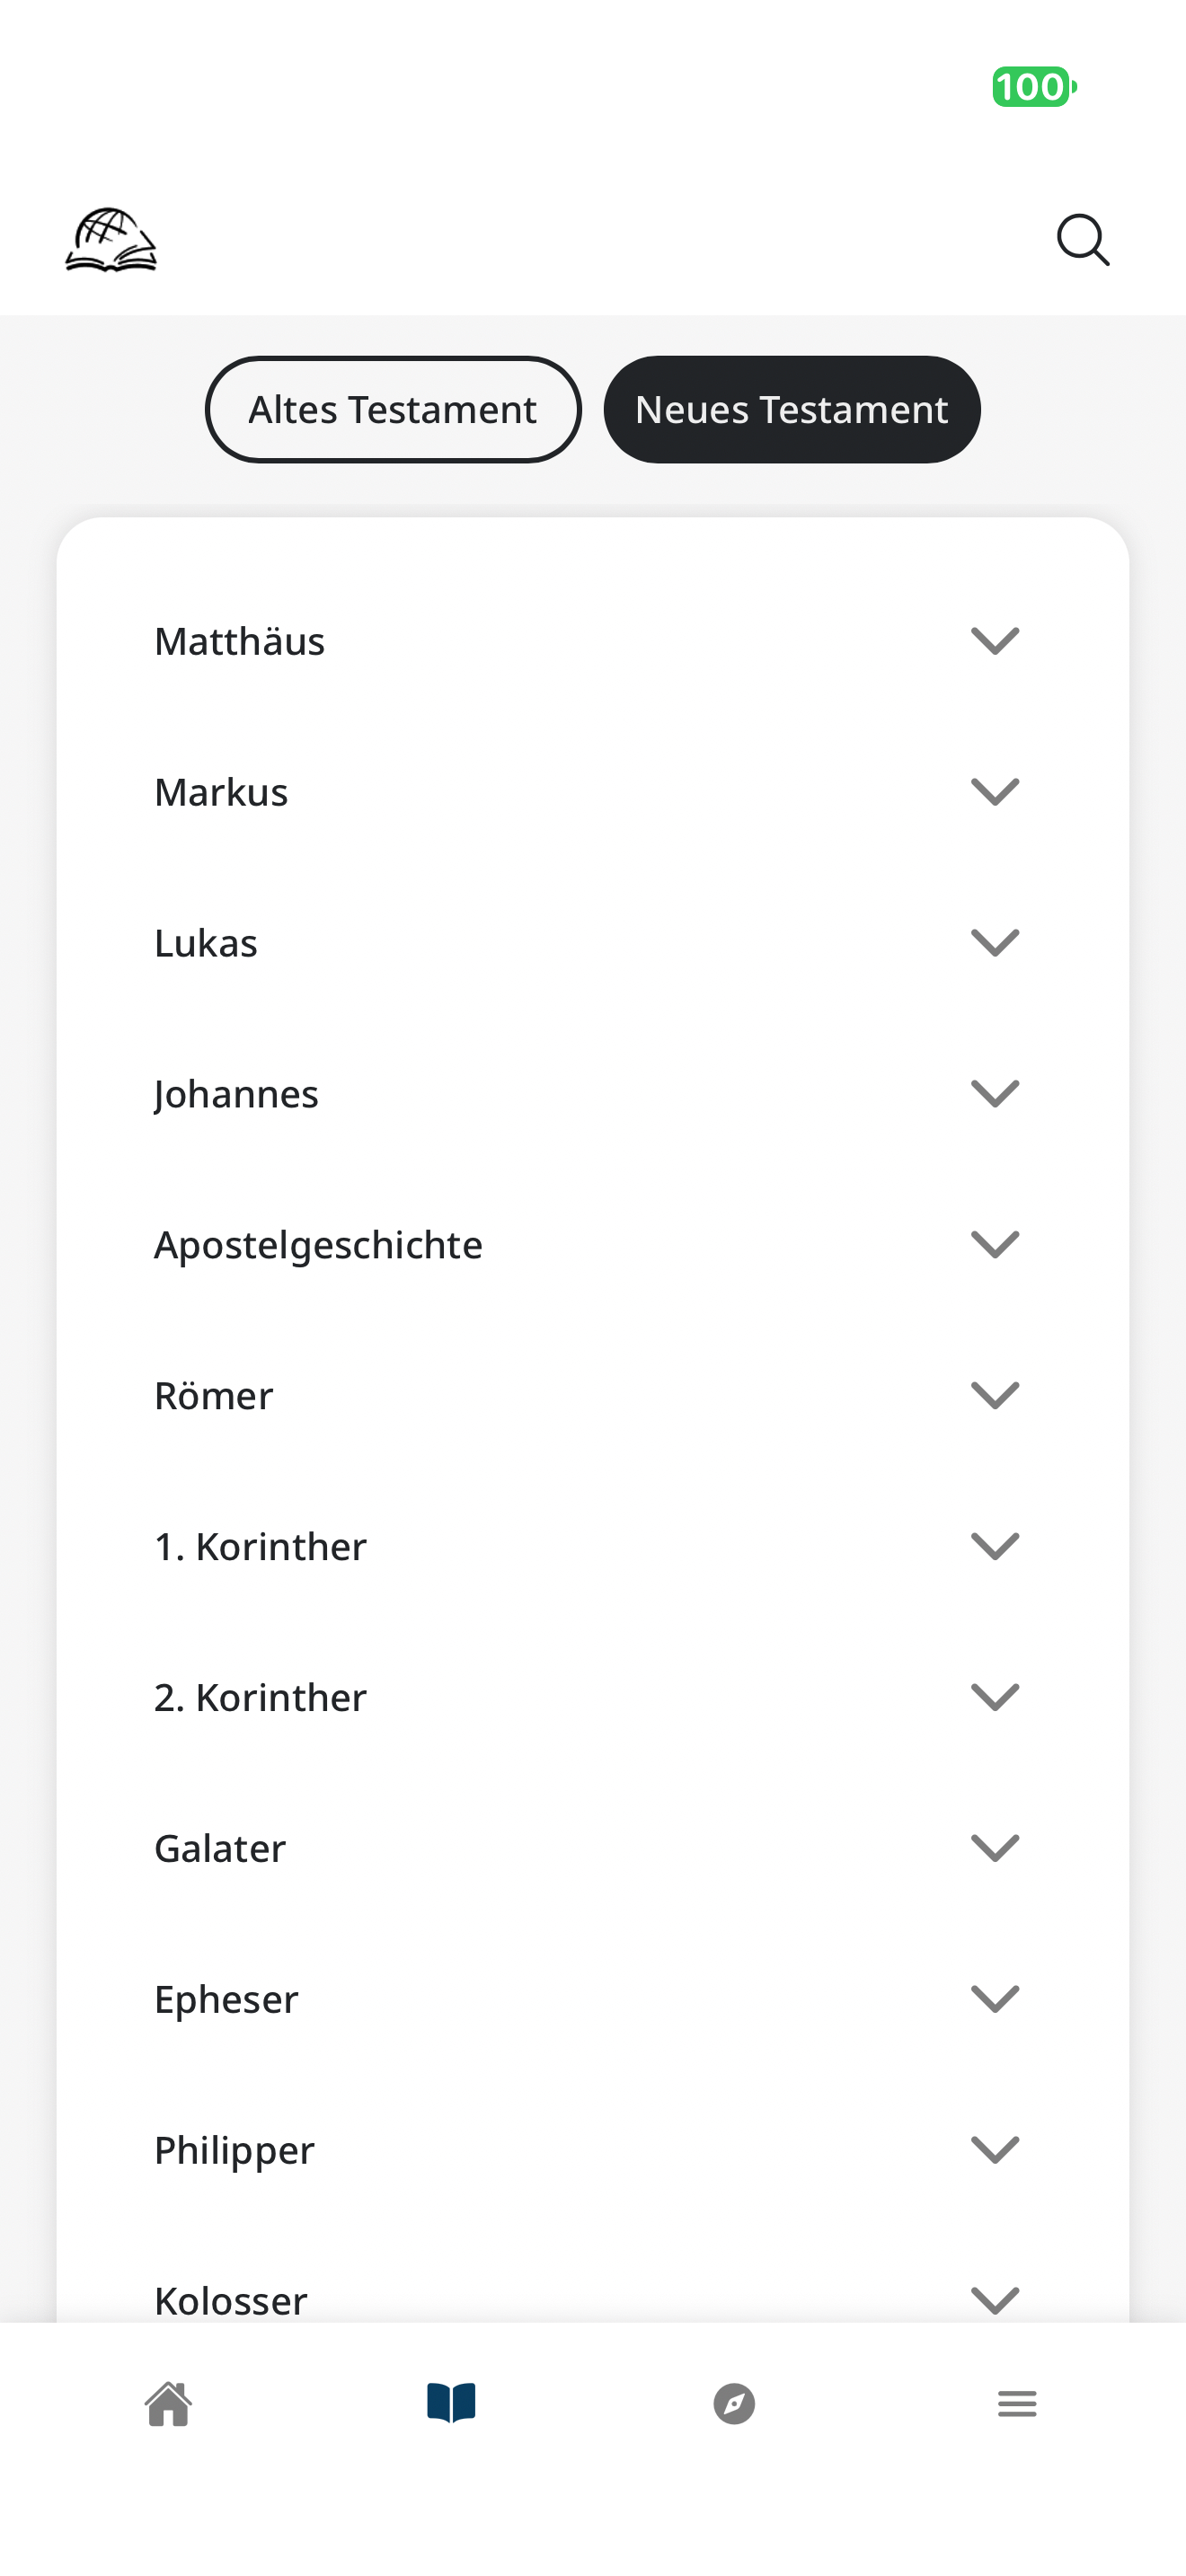Expand the 2. Korinther chevron
The width and height of the screenshot is (1186, 2576).
coord(995,1698)
